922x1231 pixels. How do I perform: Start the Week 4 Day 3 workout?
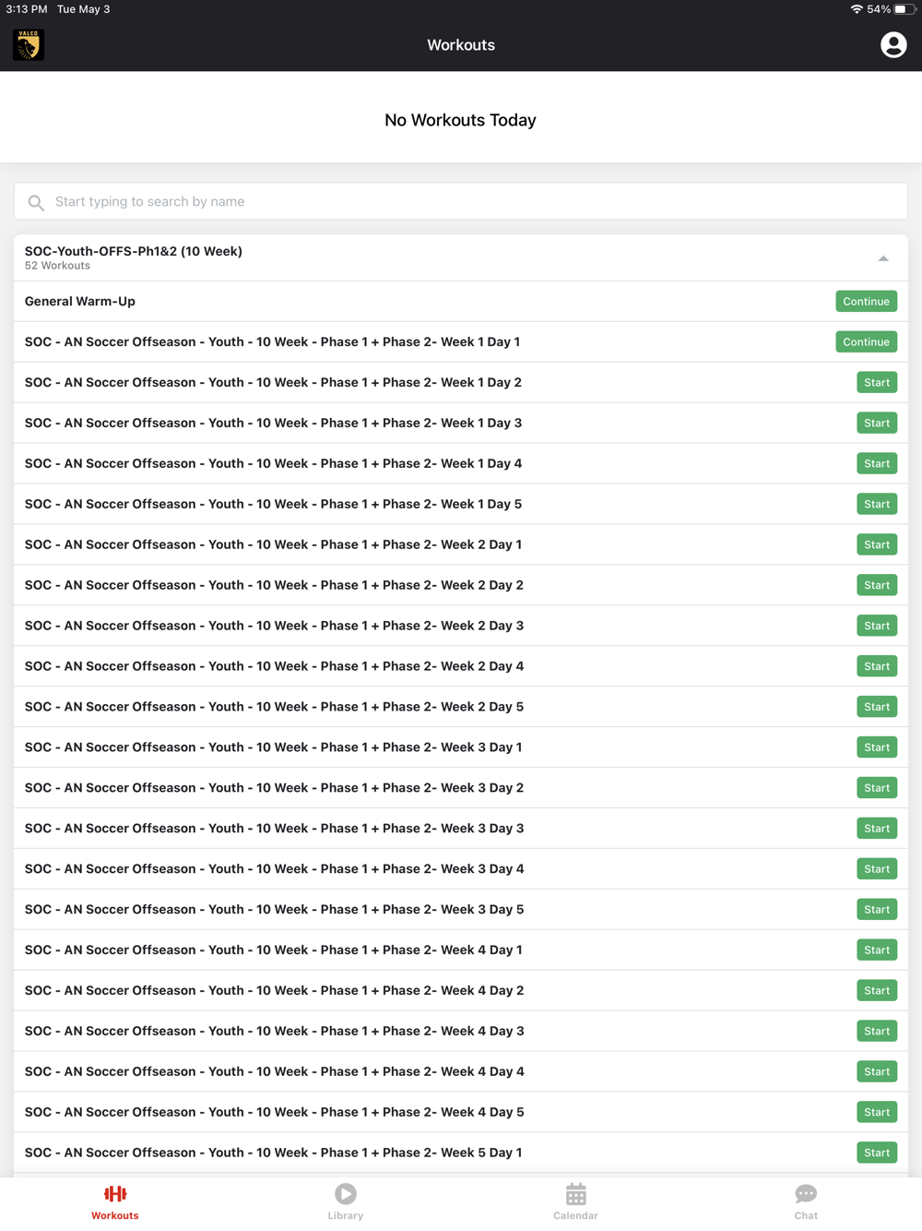(x=877, y=1032)
